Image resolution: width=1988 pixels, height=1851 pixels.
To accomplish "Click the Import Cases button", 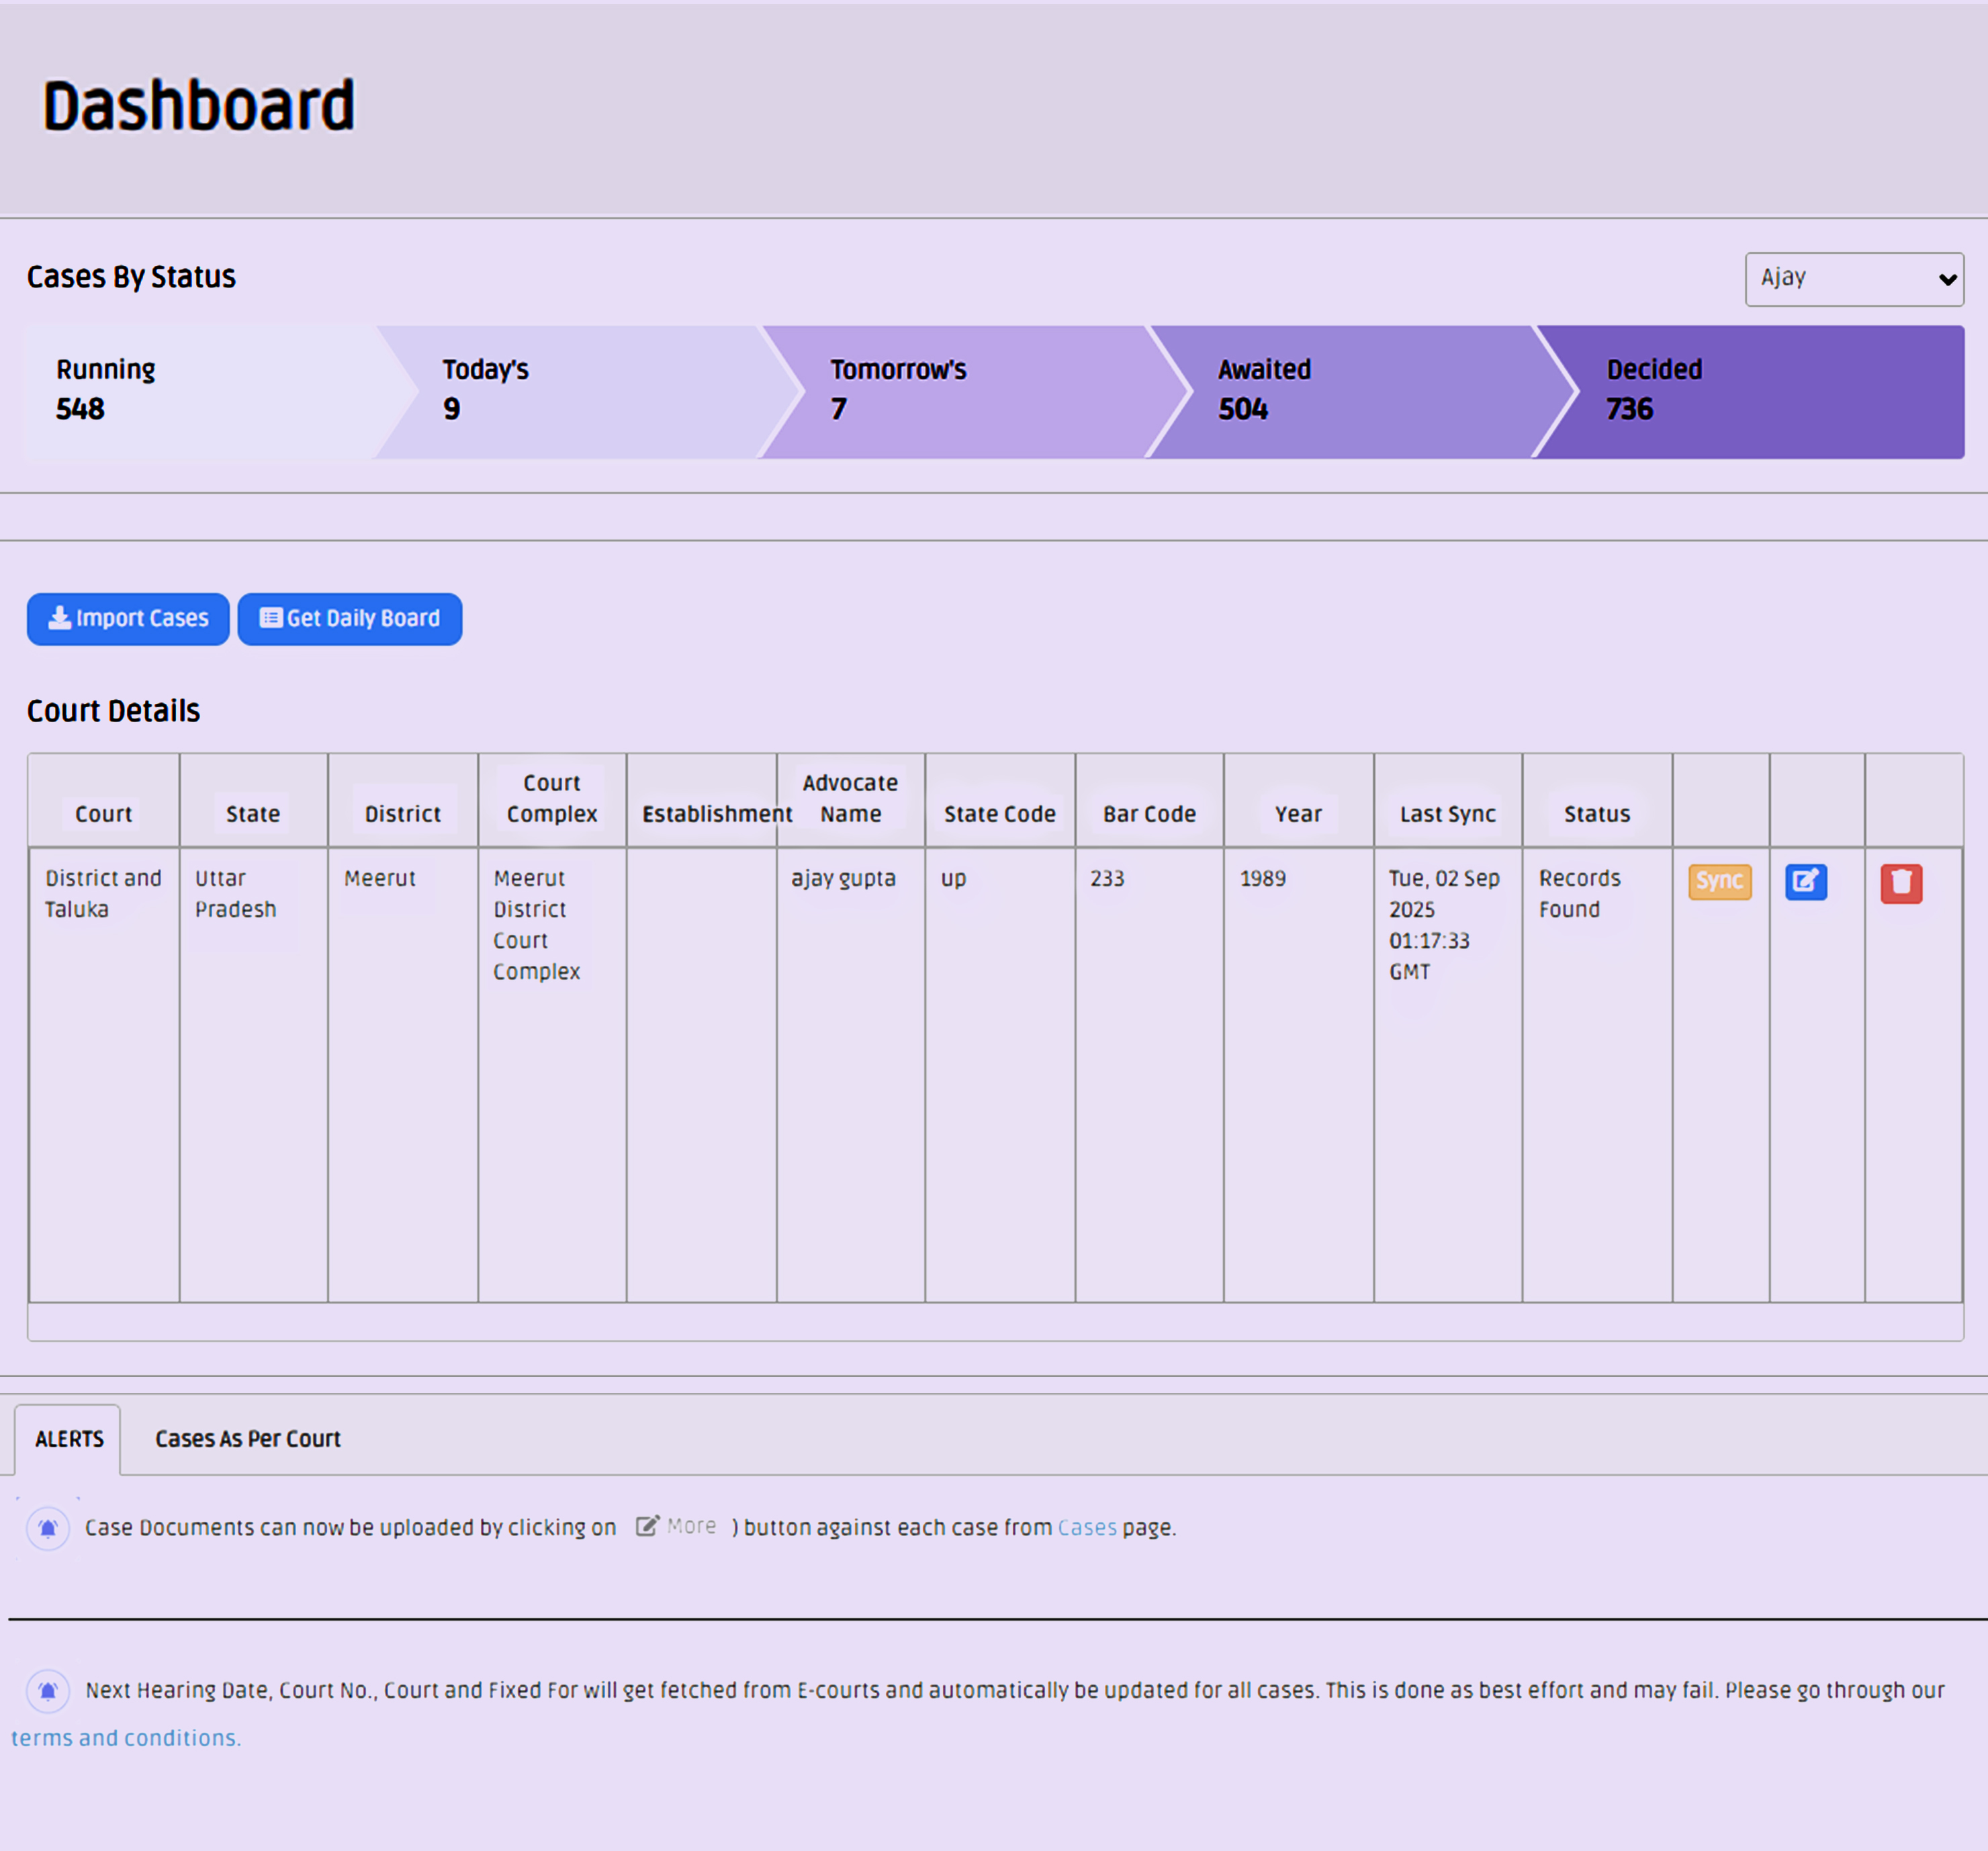I will click(128, 619).
